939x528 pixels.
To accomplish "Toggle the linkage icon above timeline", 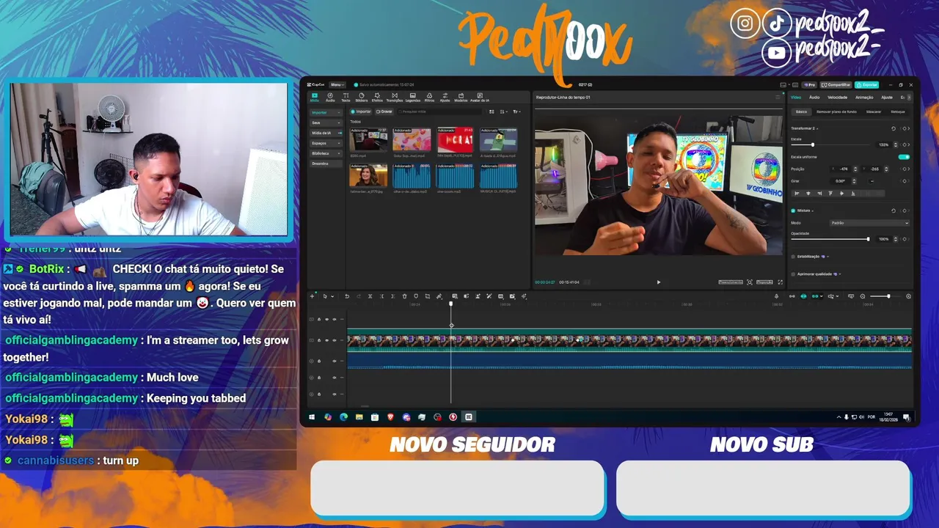I will click(x=815, y=296).
